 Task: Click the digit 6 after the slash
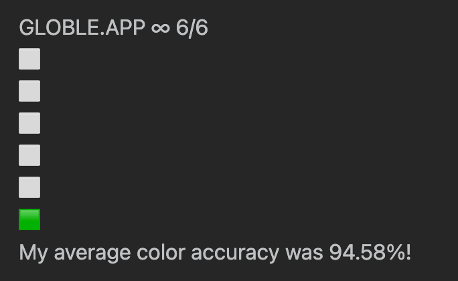(202, 28)
